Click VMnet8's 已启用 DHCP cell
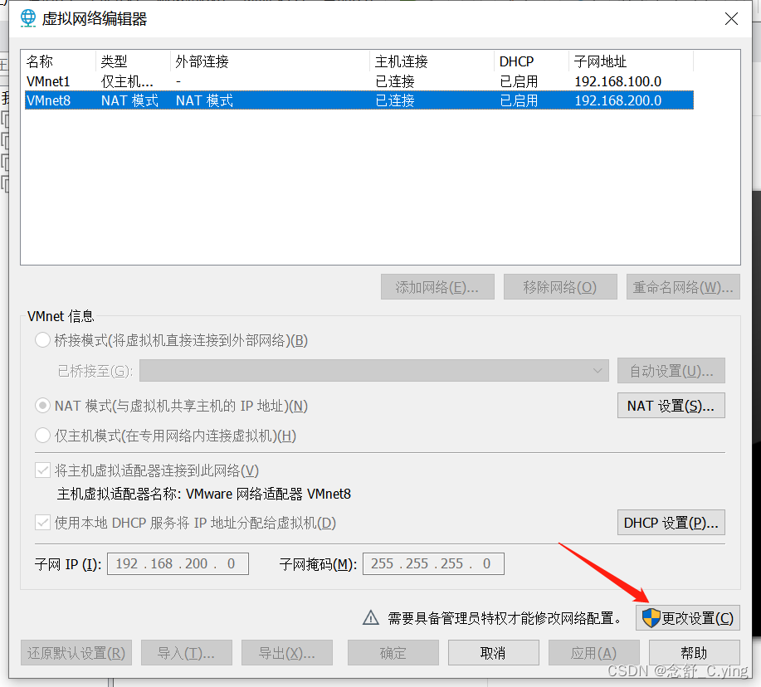This screenshot has height=687, width=761. tap(519, 100)
